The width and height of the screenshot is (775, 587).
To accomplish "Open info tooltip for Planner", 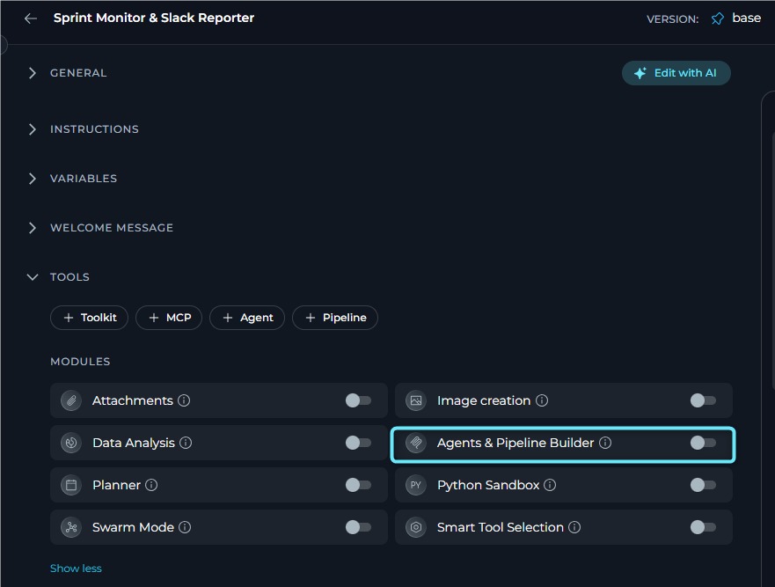I will 151,485.
